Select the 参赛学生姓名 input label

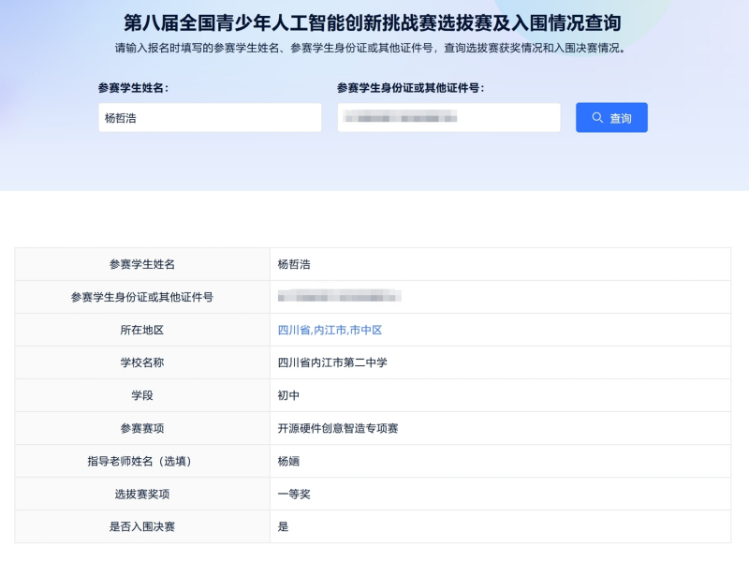coord(131,90)
